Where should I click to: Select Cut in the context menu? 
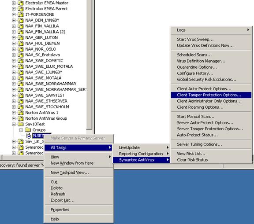[x=78, y=182]
